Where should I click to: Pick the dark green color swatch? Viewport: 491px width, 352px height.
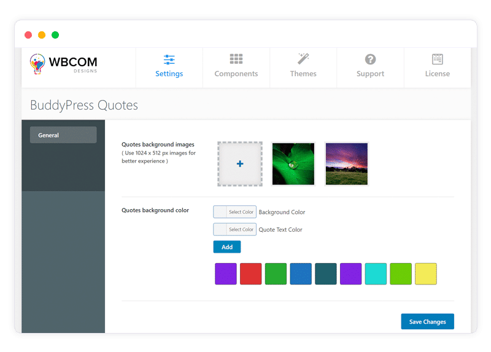click(276, 274)
